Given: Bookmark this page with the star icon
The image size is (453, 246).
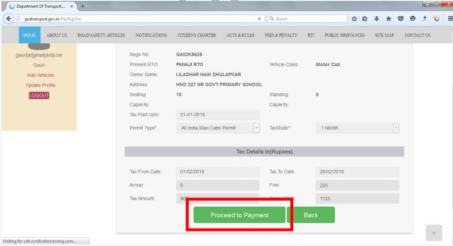Looking at the screenshot, I should pyautogui.click(x=354, y=19).
